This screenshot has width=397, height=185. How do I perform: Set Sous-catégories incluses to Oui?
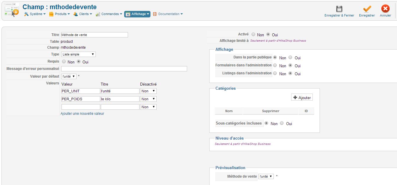[x=282, y=123]
